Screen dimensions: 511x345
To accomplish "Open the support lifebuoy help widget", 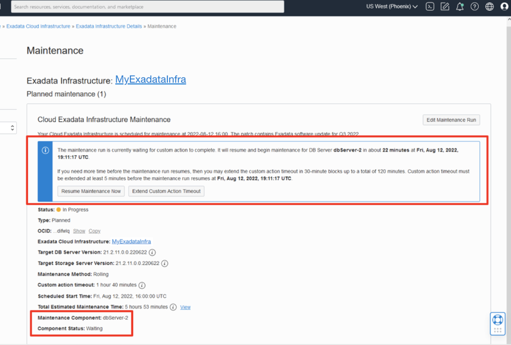I will point(498,324).
